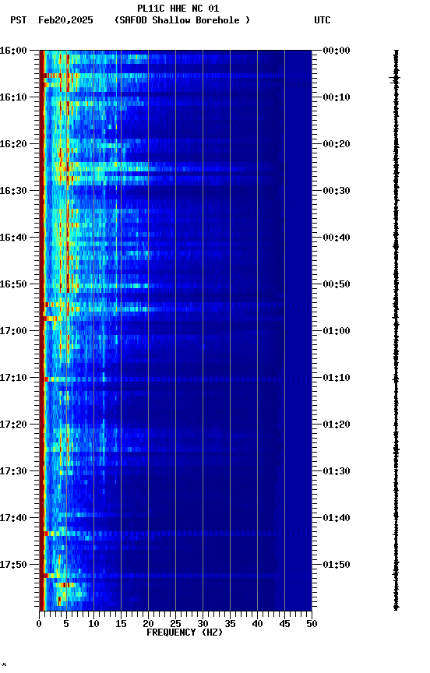The height and width of the screenshot is (673, 430).
Task: Click the 00:40 UTC time label
Action: click(337, 238)
